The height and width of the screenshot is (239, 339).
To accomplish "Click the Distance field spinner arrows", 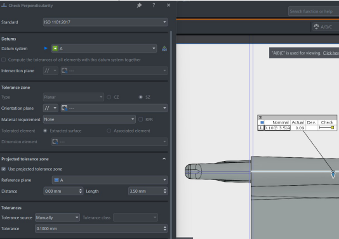I will [x=81, y=191].
